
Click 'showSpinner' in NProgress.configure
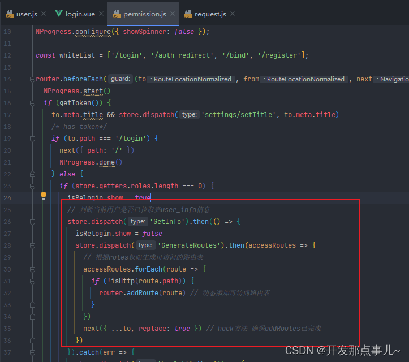pos(144,32)
